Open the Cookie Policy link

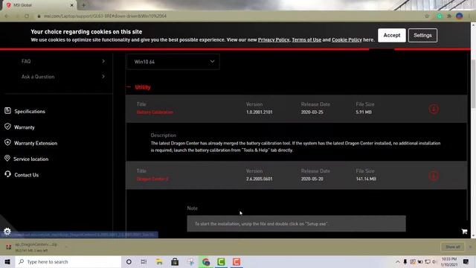347,39
